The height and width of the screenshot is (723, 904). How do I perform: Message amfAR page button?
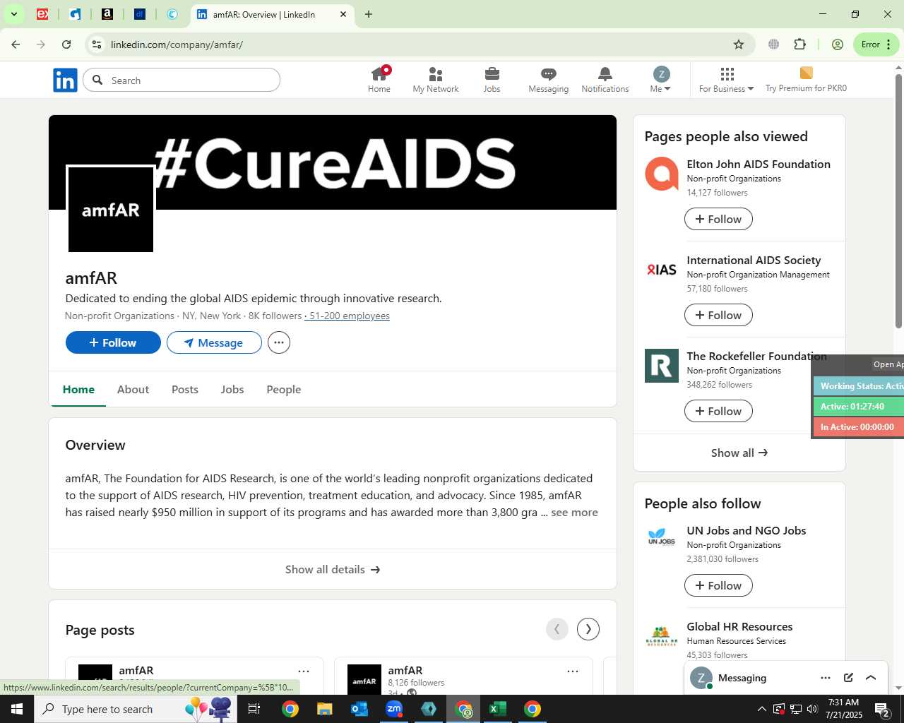tap(214, 342)
